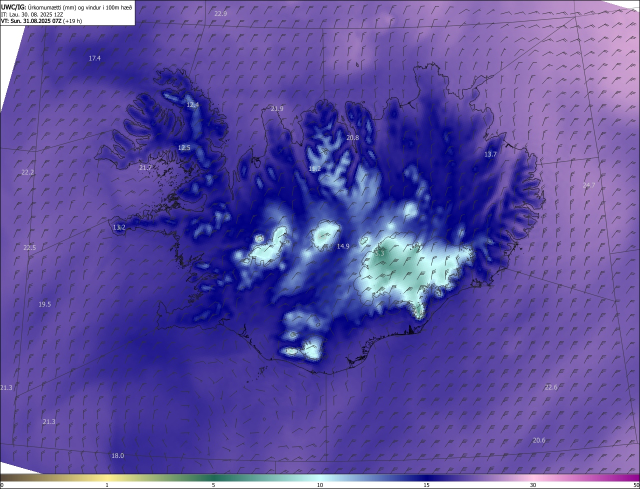
Task: Click the 18.0 value label
Action: pos(117,456)
